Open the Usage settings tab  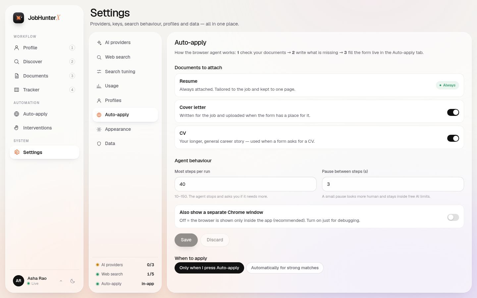125,86
